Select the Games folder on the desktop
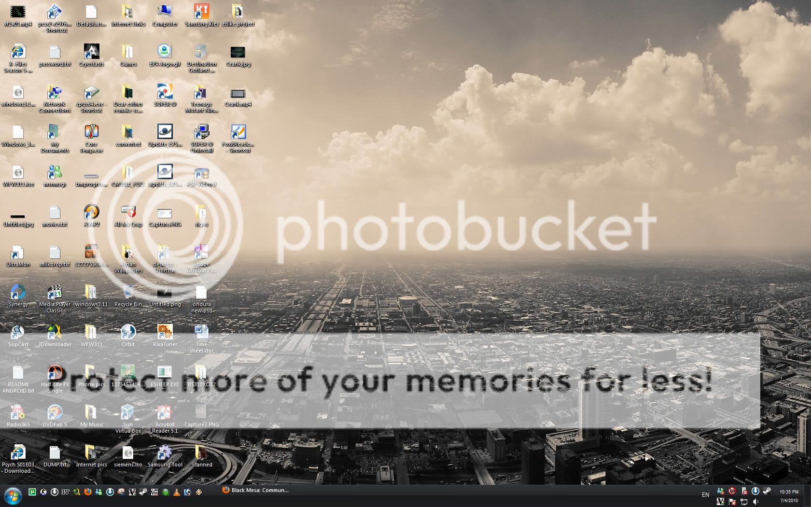811x507 pixels. 128,53
